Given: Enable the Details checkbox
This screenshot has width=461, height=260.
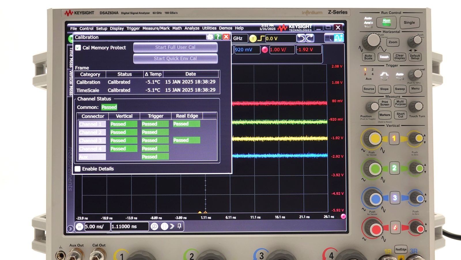Looking at the screenshot, I should tap(78, 169).
